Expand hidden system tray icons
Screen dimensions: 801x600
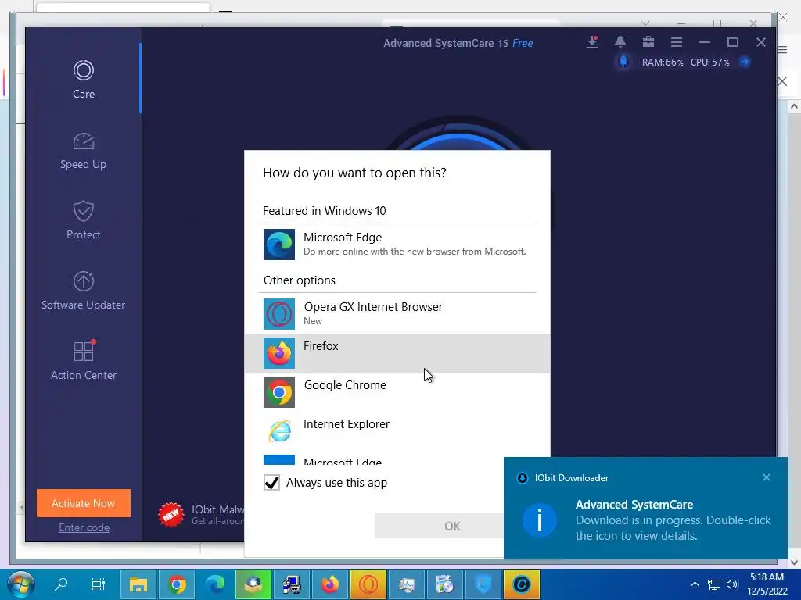(695, 584)
